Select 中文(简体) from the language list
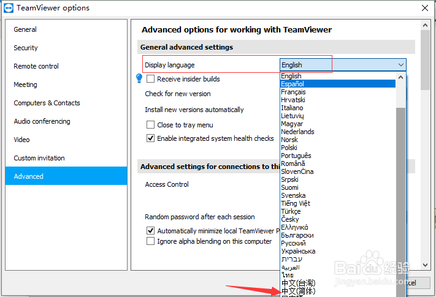 [337, 291]
